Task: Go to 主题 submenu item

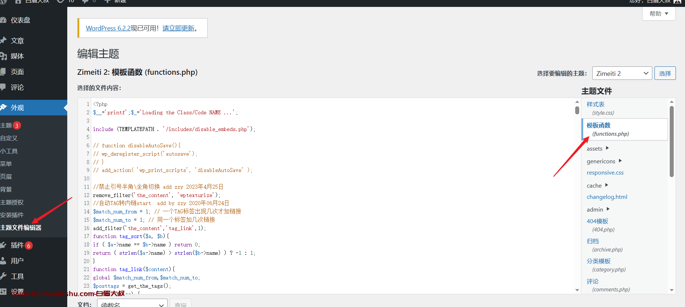Action: [x=6, y=126]
